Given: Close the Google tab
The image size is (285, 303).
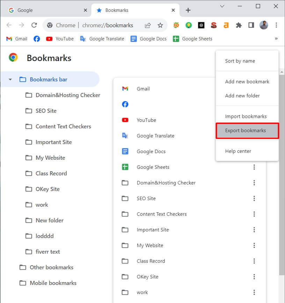Looking at the screenshot, I should [85, 10].
